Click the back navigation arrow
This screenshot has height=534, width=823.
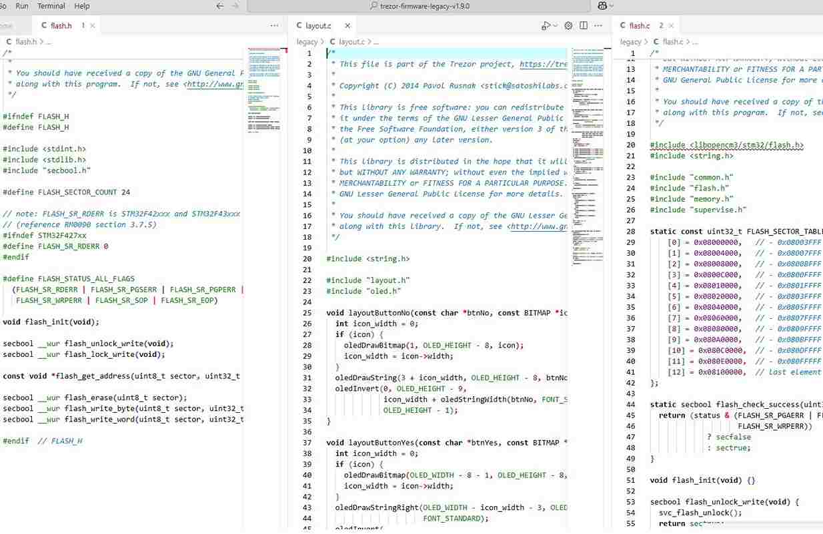point(220,6)
